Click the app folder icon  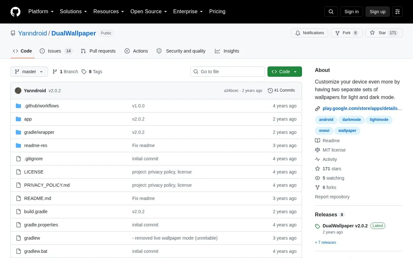(x=18, y=119)
